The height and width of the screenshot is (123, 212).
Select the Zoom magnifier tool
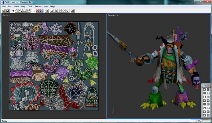pos(20,11)
